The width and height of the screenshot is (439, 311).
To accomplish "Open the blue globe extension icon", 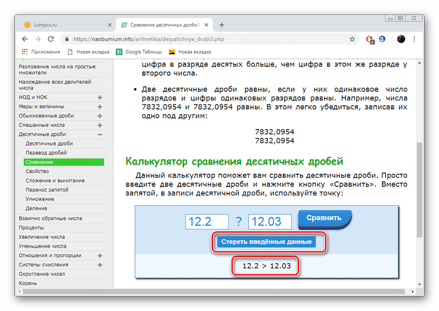I will [382, 39].
